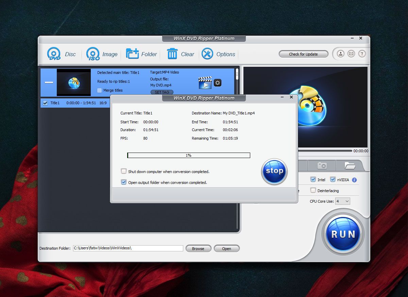Switch to the output folder tab
Screen dimensions: 408x297
tap(350, 166)
